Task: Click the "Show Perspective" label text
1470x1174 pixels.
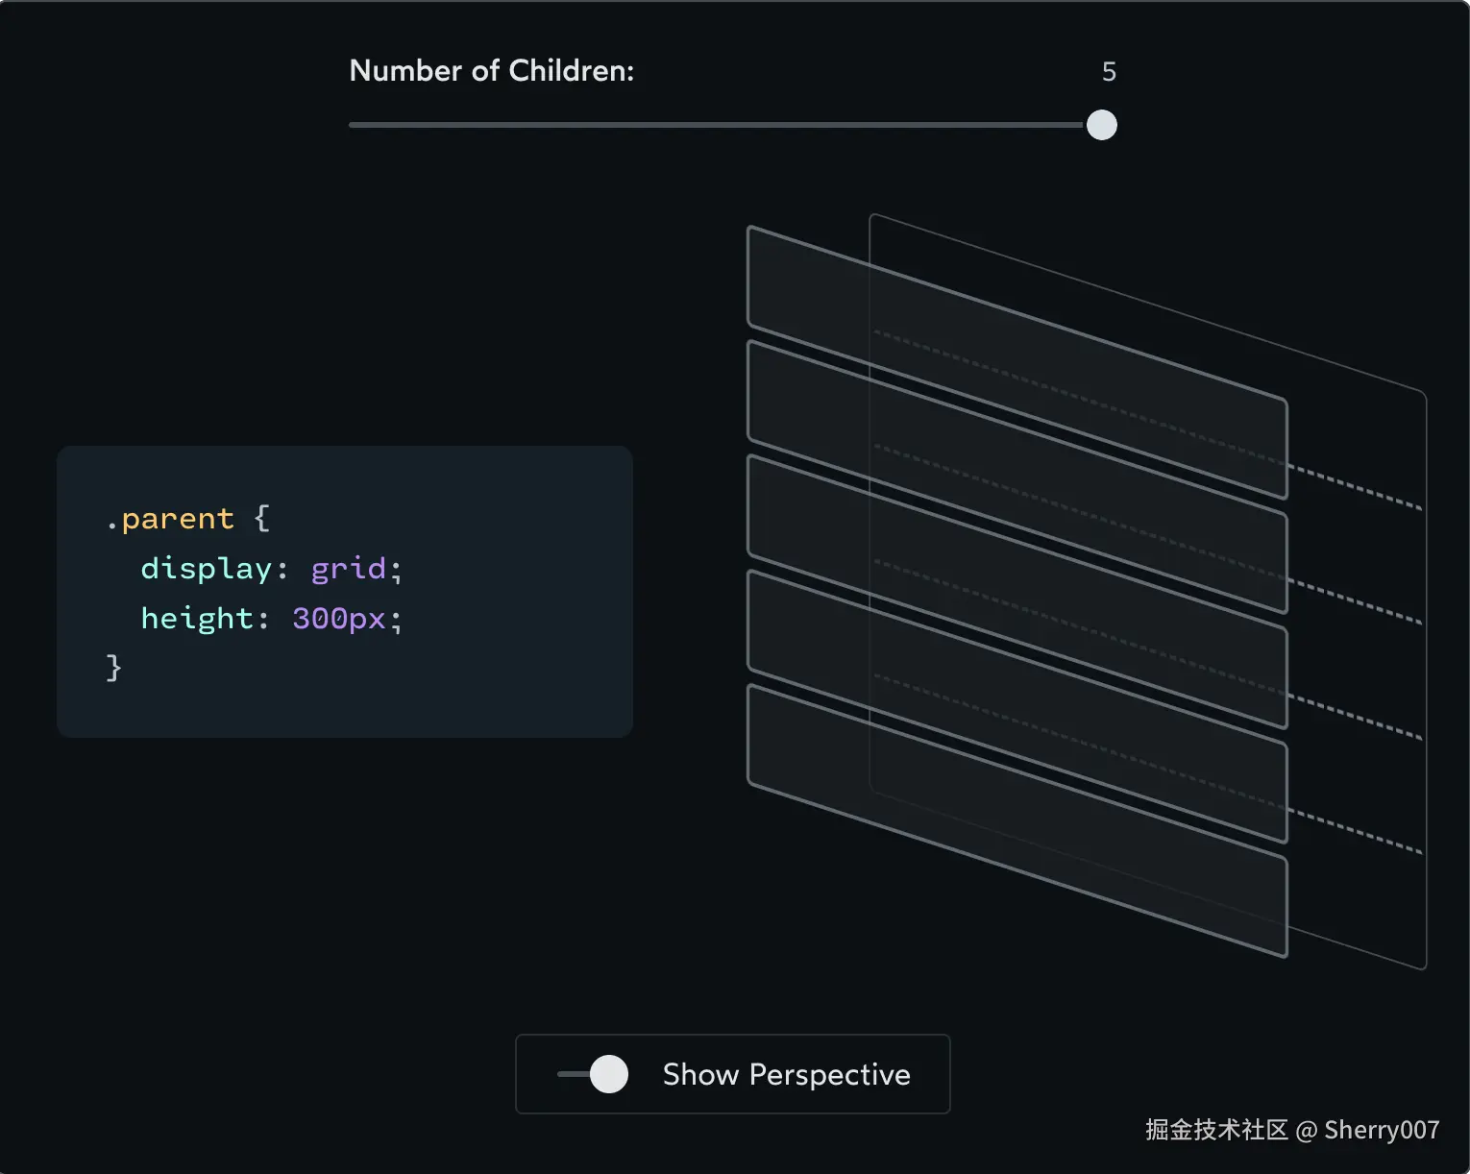Action: (786, 1074)
